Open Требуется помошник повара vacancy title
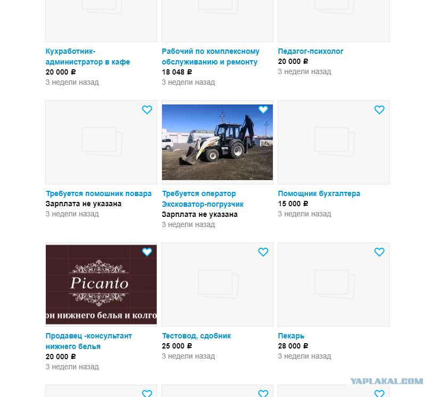 point(99,193)
